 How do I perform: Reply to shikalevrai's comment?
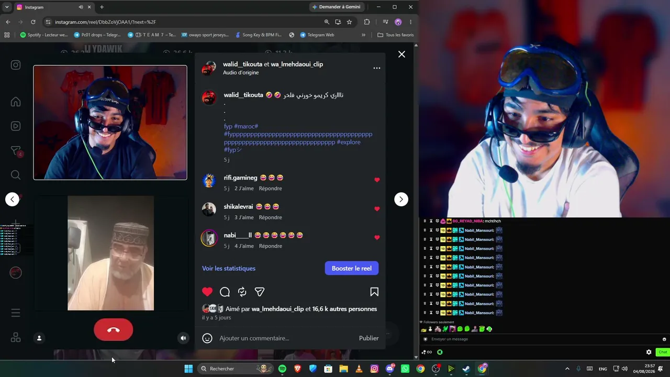(x=270, y=217)
